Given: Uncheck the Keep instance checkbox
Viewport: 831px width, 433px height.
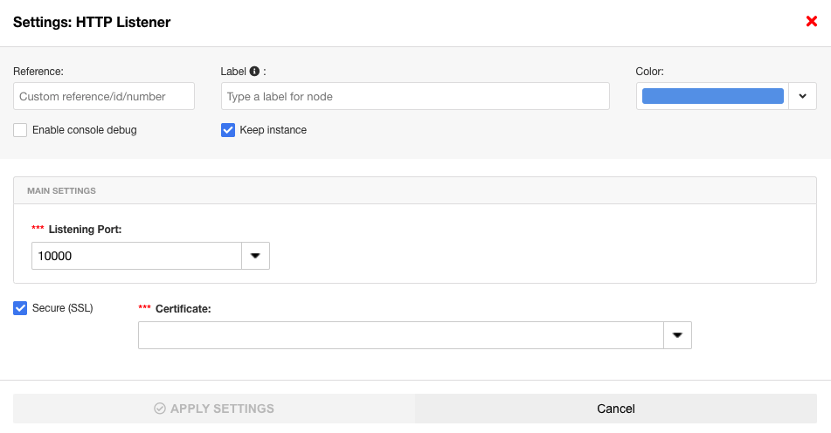Looking at the screenshot, I should [x=228, y=130].
